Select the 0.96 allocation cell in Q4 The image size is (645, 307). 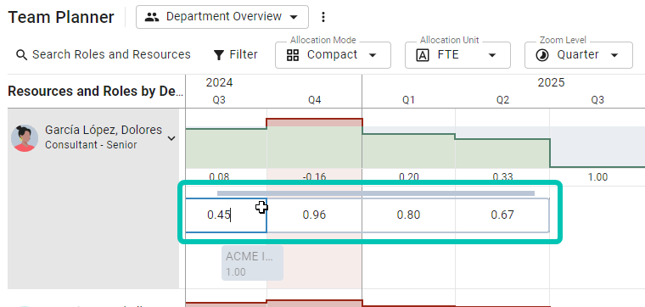314,215
